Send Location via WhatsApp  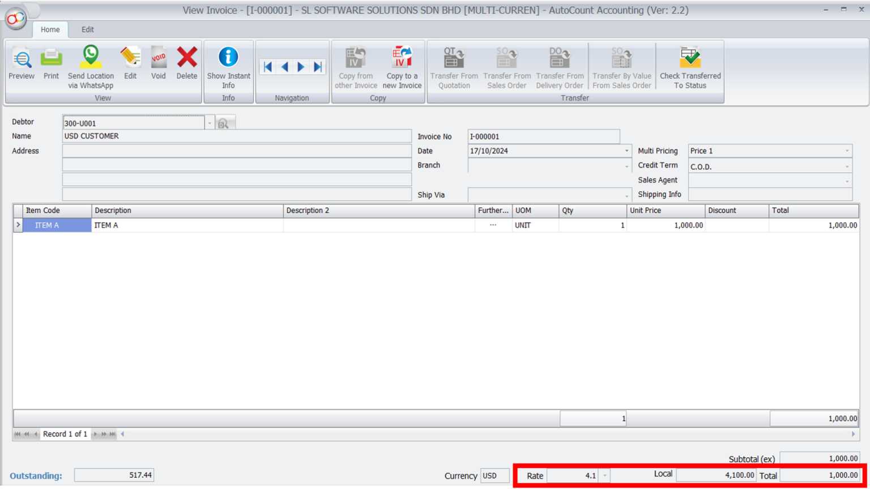pos(91,67)
